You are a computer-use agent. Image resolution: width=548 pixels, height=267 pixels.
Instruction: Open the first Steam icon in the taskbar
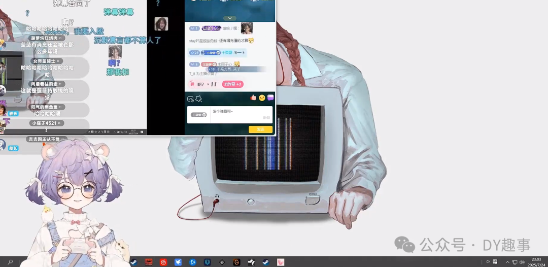tap(133, 262)
